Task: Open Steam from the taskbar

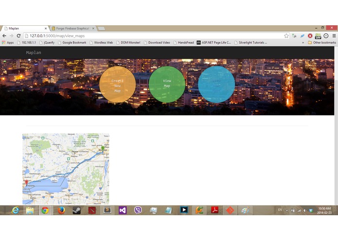Action: pos(76,210)
